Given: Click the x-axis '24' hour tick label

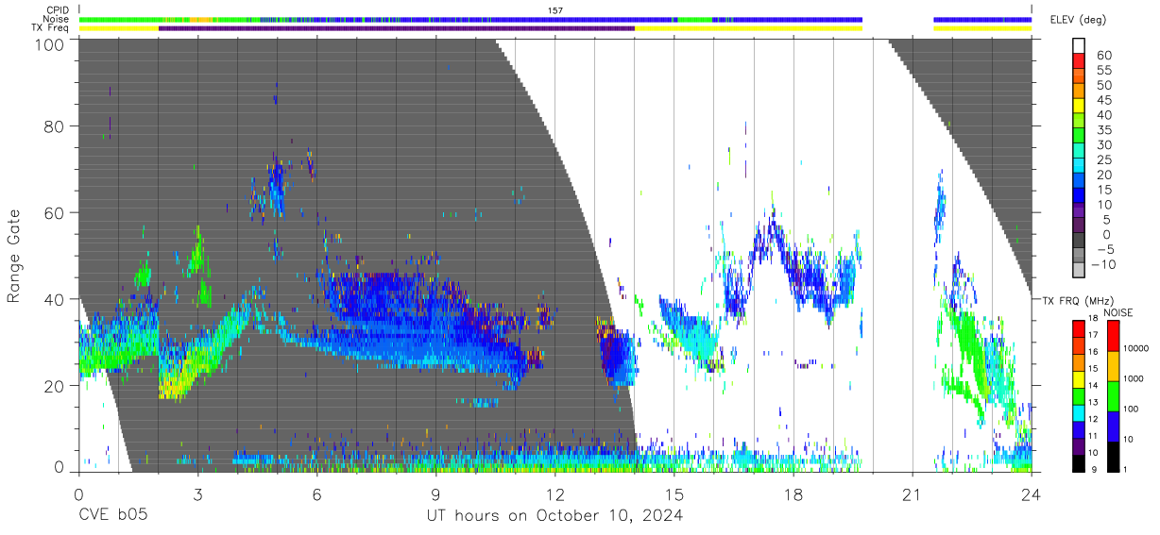Looking at the screenshot, I should (x=1031, y=493).
